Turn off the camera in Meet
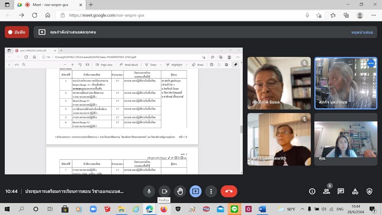Screen dimensions: 382x215 point(165,191)
